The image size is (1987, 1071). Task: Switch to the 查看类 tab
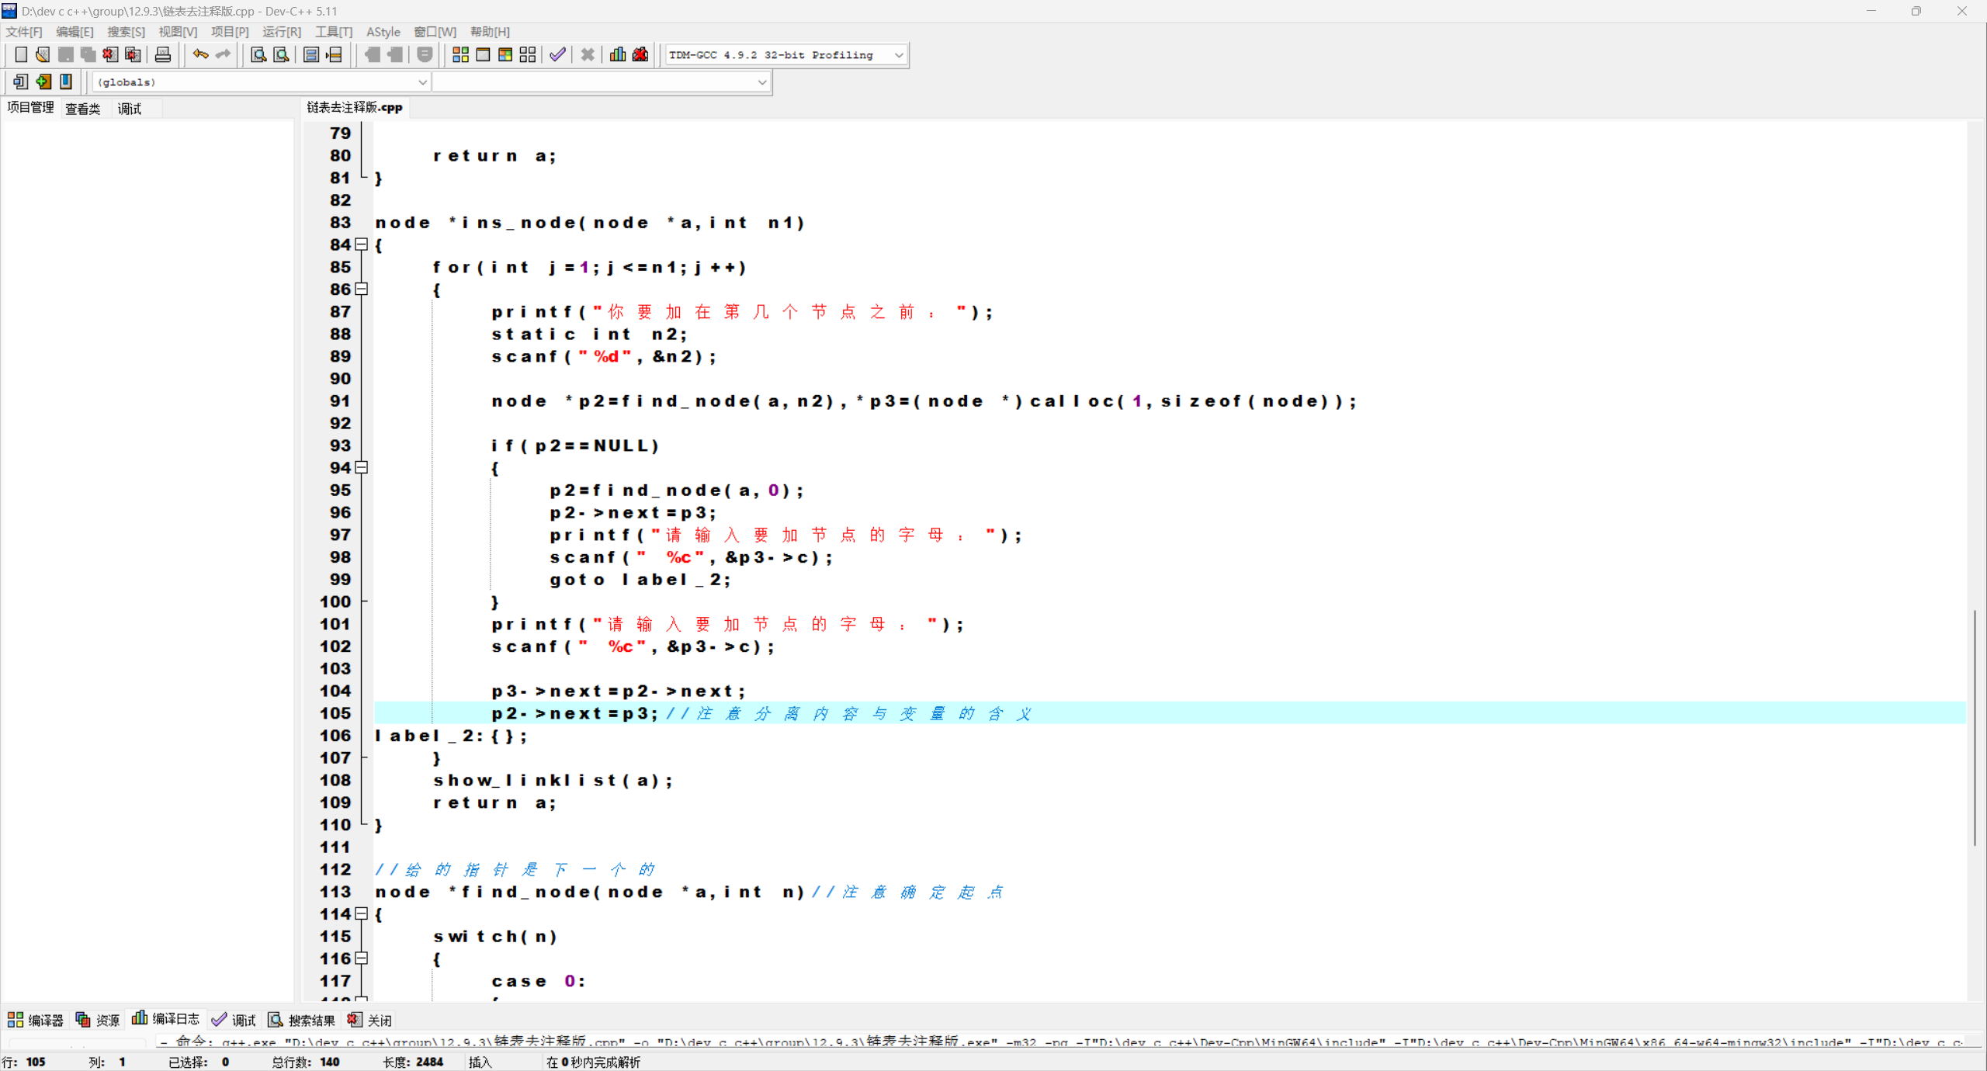(82, 109)
